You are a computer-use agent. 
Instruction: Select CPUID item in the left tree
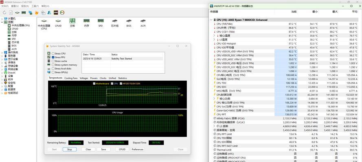point(15,29)
